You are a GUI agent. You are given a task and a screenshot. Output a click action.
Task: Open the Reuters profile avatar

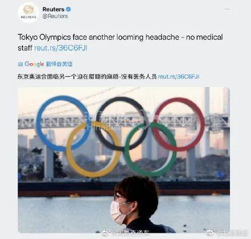pyautogui.click(x=29, y=13)
